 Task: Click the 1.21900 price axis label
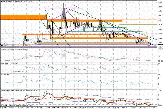(x=160, y=34)
